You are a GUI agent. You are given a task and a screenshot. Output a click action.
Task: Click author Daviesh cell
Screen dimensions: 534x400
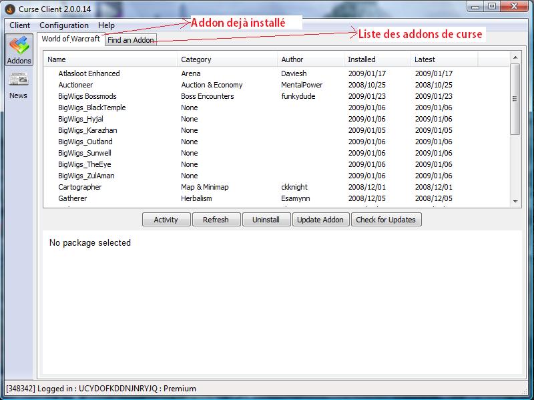click(x=294, y=73)
